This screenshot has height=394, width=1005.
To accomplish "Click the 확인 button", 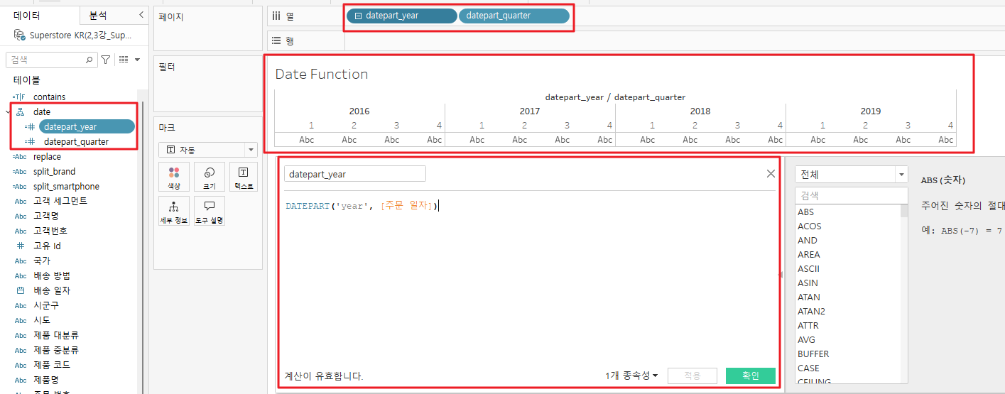I will click(751, 376).
